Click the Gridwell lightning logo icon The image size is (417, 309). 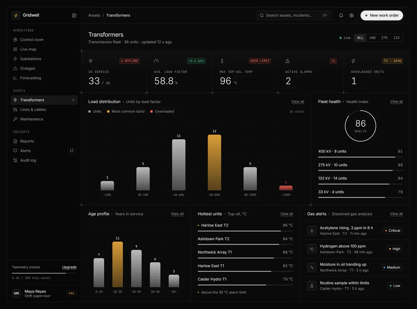coord(16,15)
